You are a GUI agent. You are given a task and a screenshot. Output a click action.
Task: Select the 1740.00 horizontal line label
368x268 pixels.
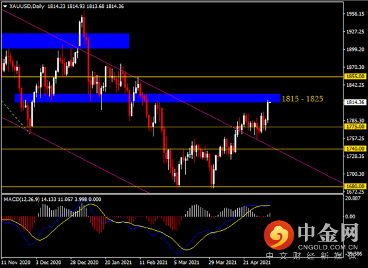coord(355,149)
